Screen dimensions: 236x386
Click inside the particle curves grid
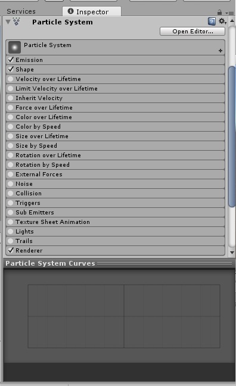[124, 316]
